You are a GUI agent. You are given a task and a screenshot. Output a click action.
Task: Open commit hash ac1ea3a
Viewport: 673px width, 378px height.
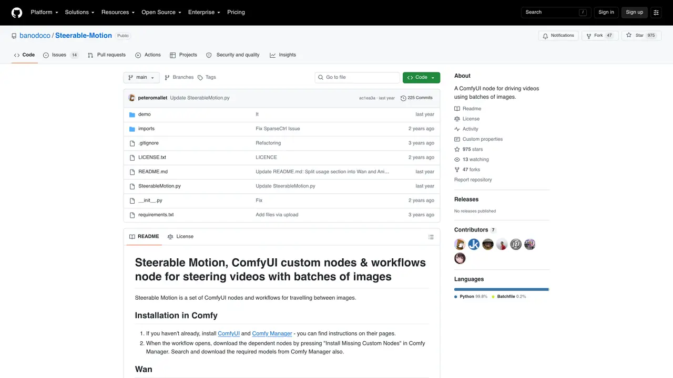(x=367, y=98)
